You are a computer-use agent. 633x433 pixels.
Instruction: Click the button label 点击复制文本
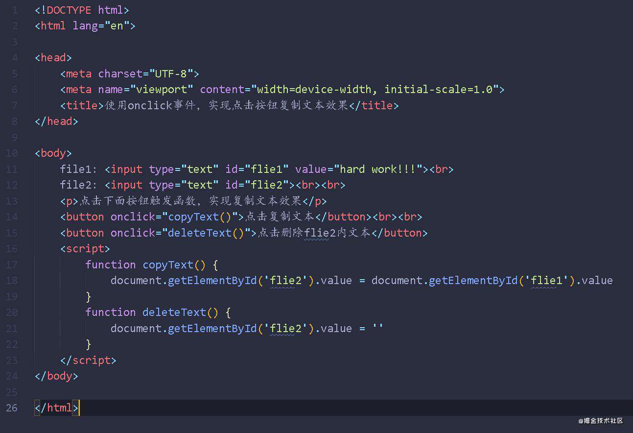279,216
